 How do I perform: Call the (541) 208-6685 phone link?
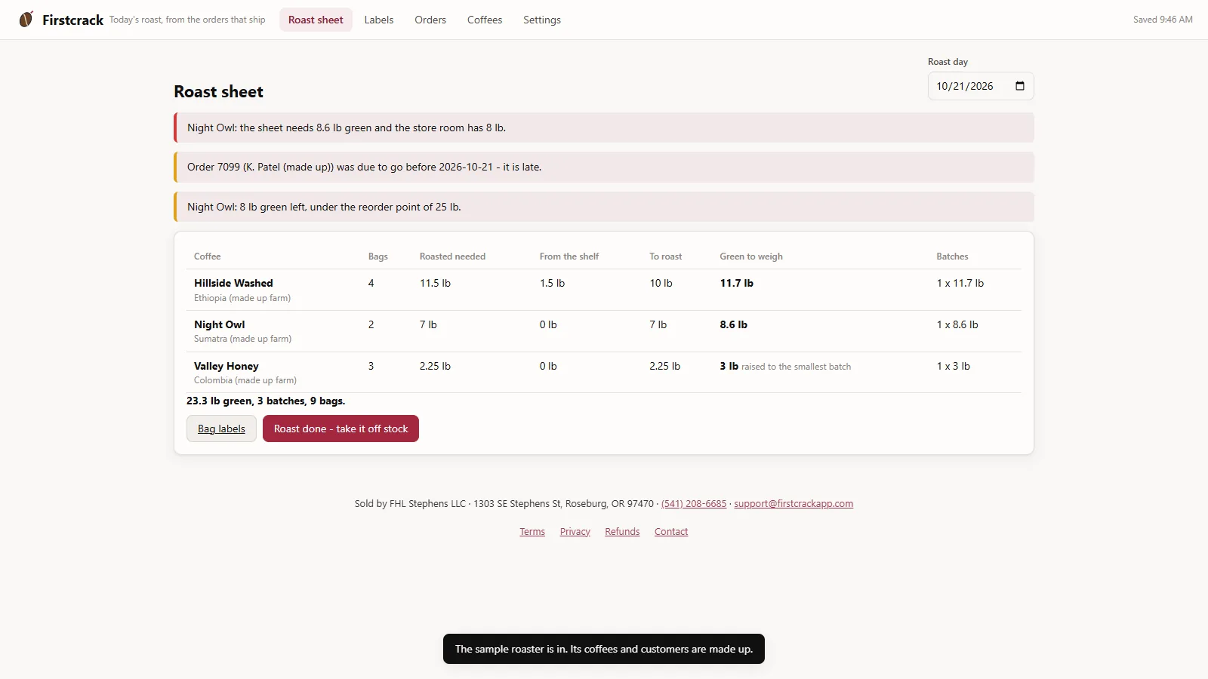point(694,504)
